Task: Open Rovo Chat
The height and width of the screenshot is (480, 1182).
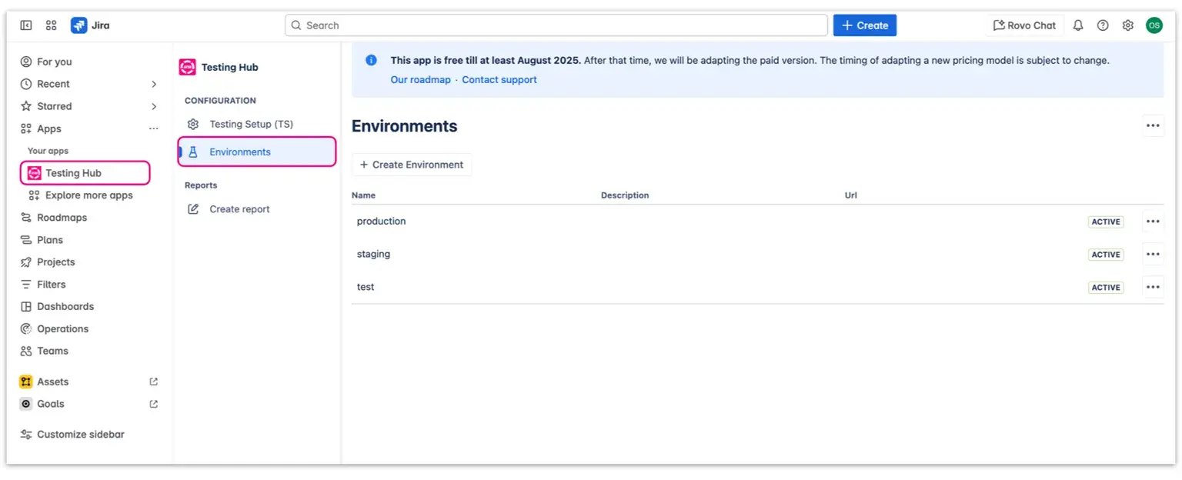Action: pos(1024,25)
